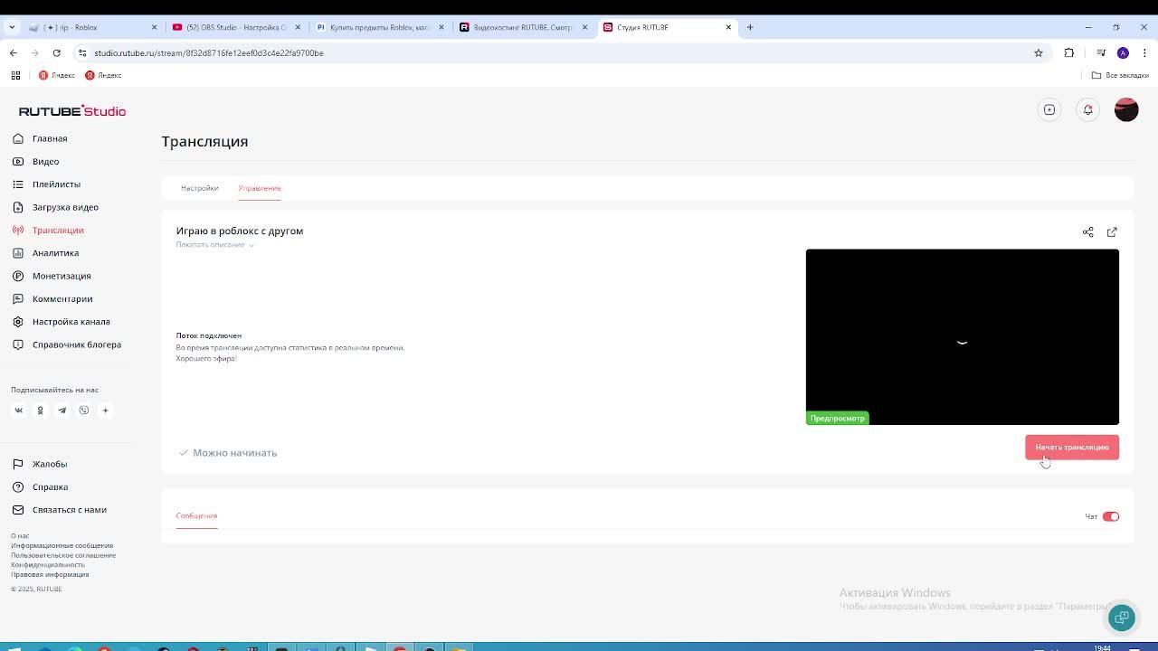The image size is (1158, 651).
Task: Open the Viber social icon
Action: pyautogui.click(x=83, y=410)
